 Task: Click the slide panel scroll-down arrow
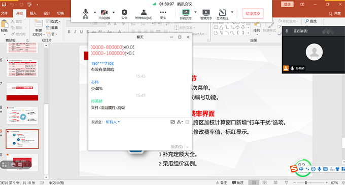click(46, 177)
